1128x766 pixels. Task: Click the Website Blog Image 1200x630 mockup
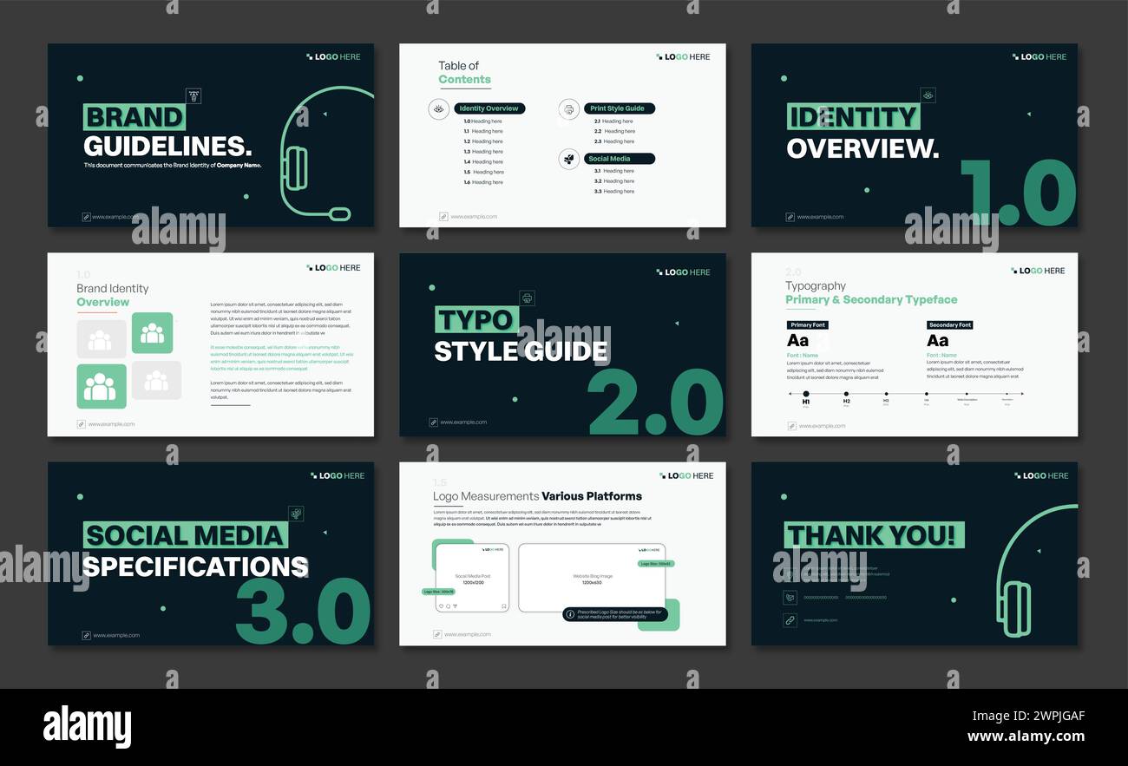click(x=592, y=578)
